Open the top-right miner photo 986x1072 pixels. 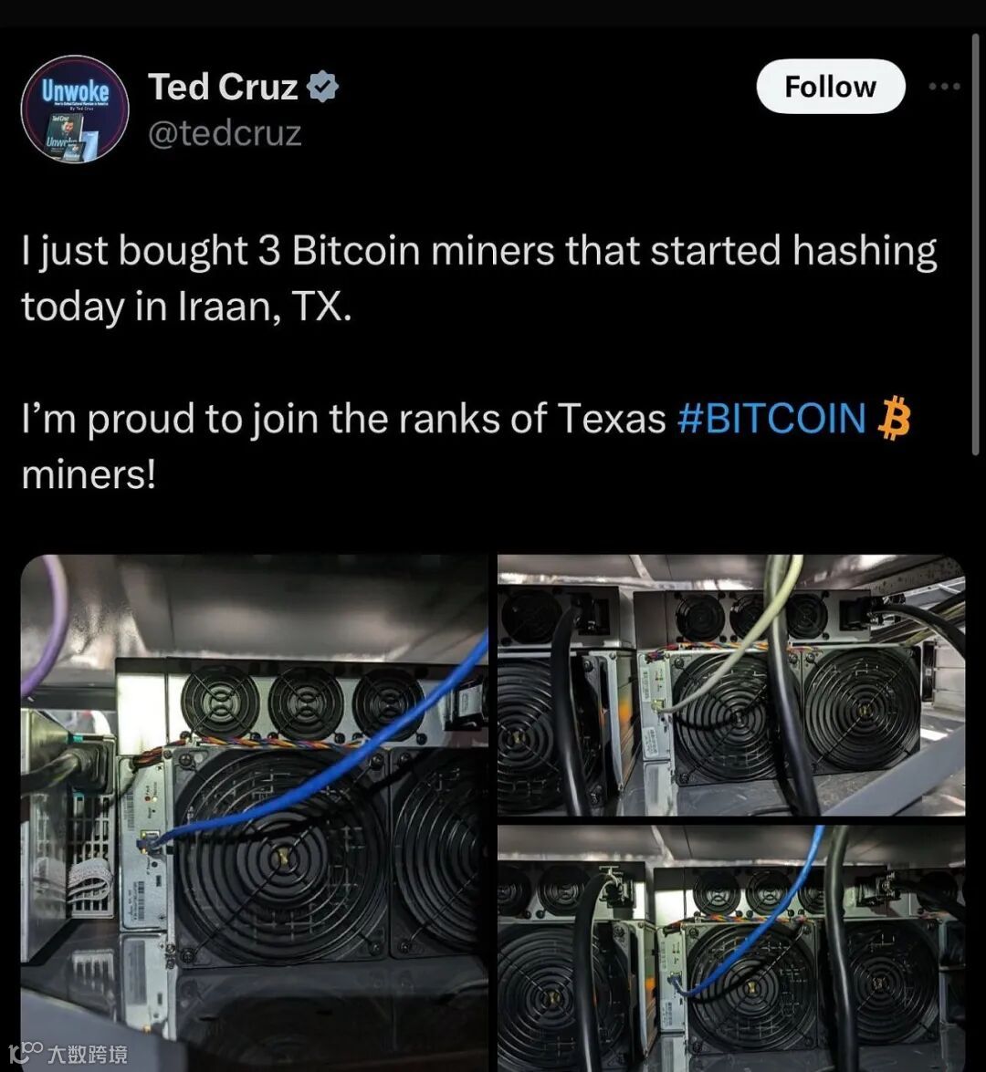pyautogui.click(x=731, y=684)
